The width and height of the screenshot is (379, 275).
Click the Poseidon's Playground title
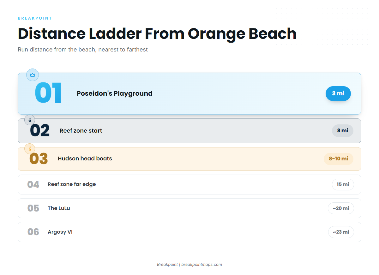click(115, 93)
